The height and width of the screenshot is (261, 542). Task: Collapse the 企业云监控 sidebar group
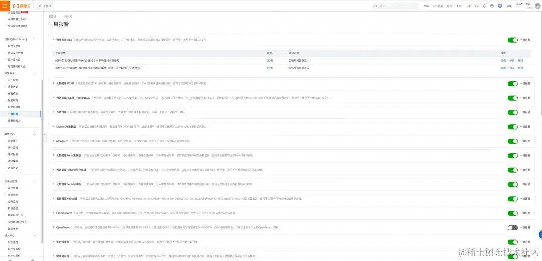click(34, 181)
